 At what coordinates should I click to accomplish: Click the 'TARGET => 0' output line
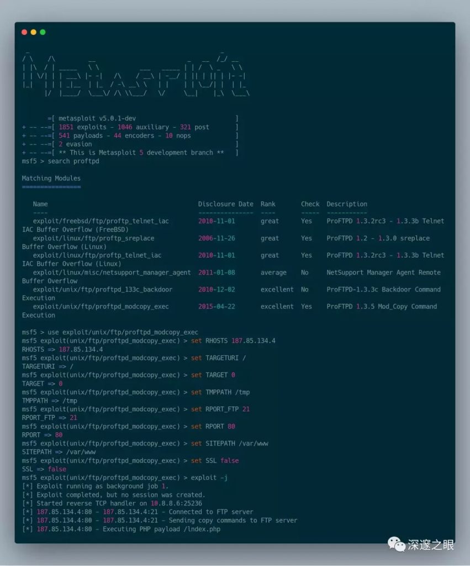pyautogui.click(x=42, y=384)
